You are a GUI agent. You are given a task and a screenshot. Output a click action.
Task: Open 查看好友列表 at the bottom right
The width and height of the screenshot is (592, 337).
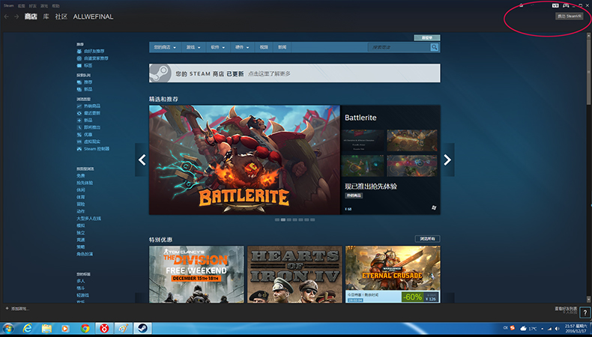(566, 309)
